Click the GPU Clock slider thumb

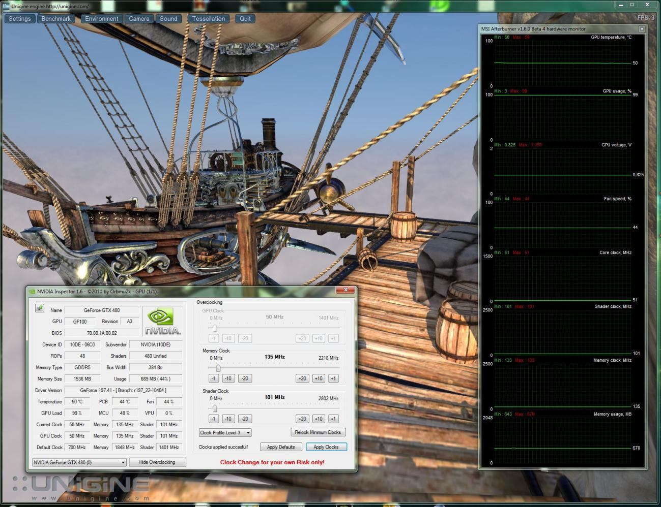pyautogui.click(x=215, y=328)
